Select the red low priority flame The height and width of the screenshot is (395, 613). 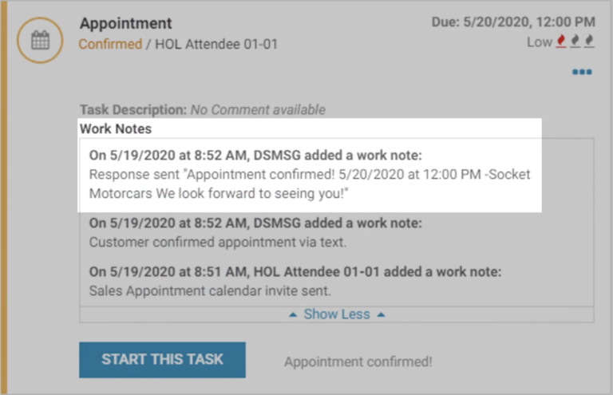(561, 41)
